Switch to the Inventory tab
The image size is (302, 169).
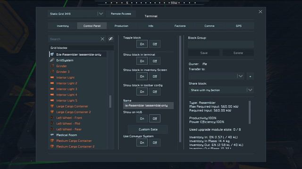pyautogui.click(x=63, y=26)
